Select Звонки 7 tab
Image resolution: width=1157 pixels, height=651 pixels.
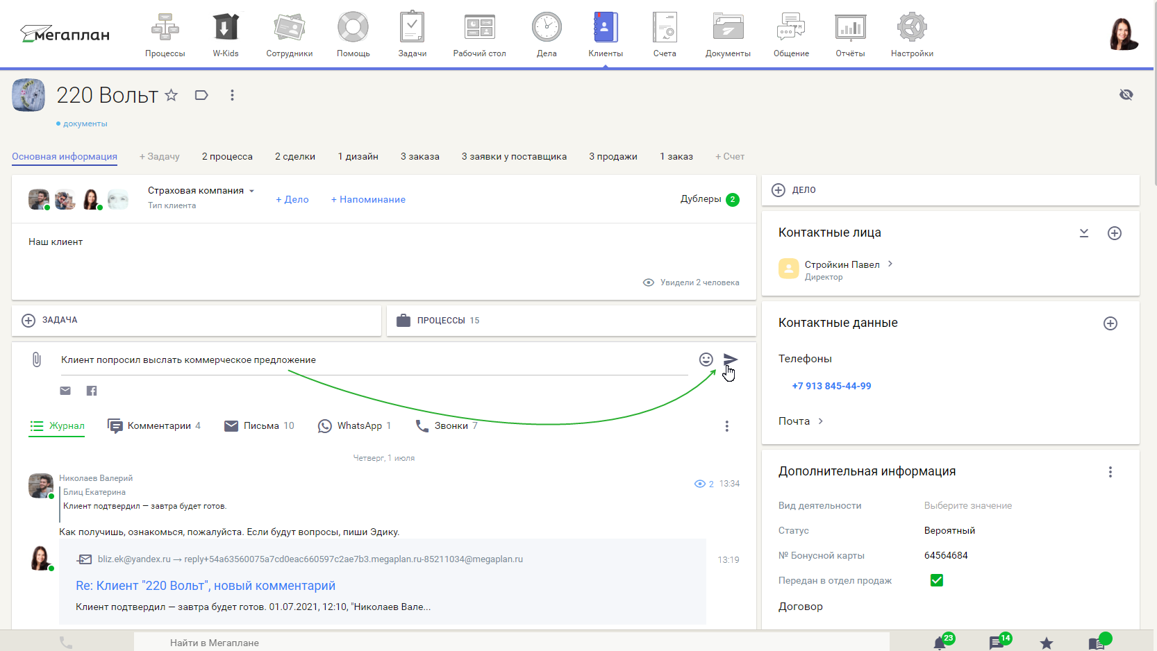[x=446, y=425]
